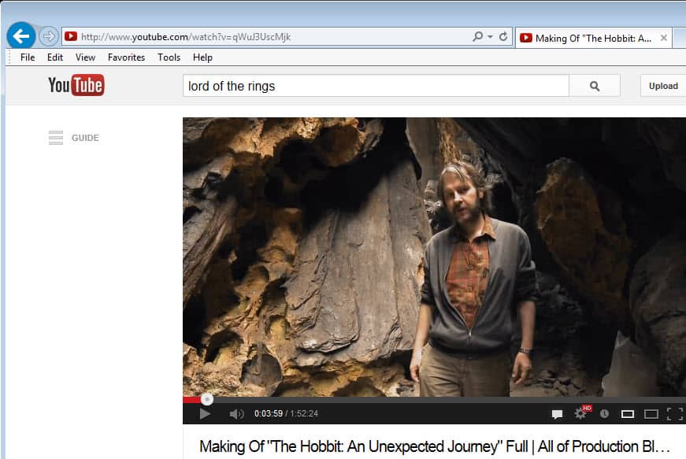Open the address bar autocomplete dropdown arrow

pos(490,37)
